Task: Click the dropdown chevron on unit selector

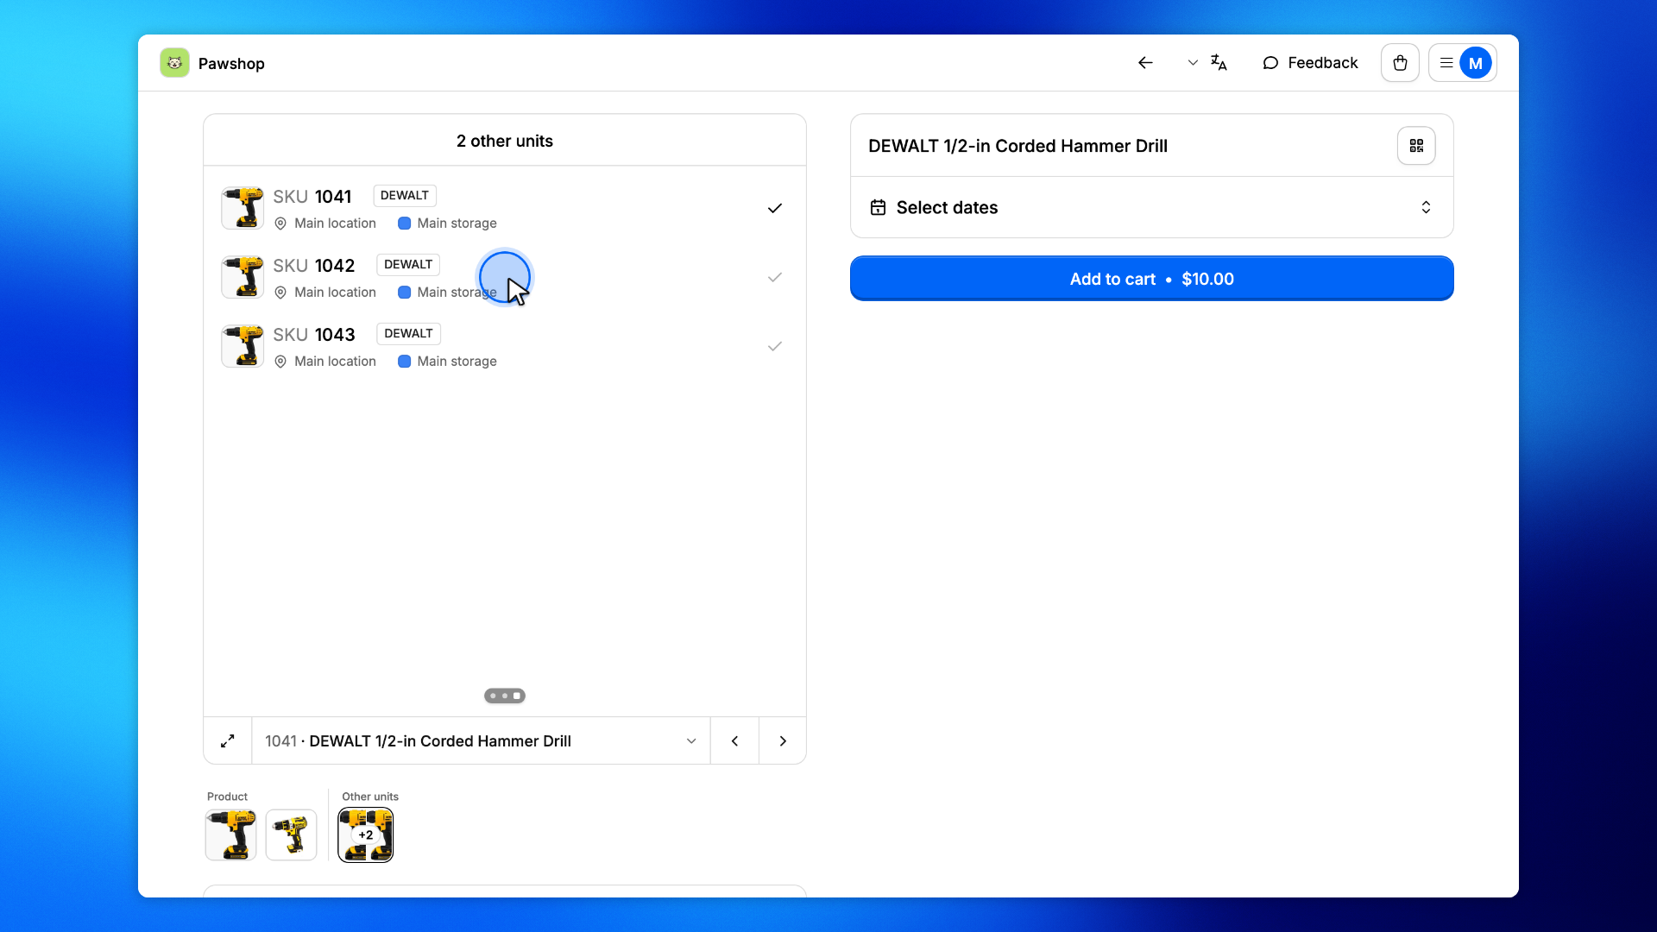Action: click(691, 741)
